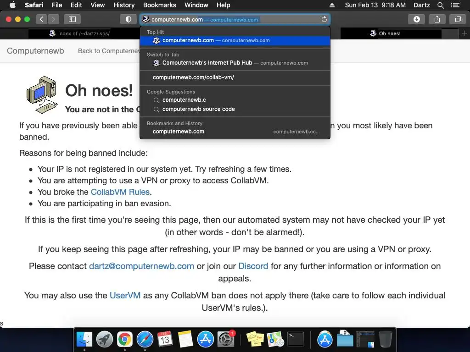The image size is (470, 352).
Task: Open the blue Documents folder in Dock
Action: [x=345, y=340]
